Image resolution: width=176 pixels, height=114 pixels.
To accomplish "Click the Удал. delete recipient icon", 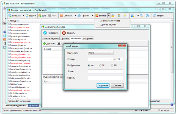I will (50, 16).
